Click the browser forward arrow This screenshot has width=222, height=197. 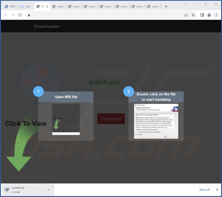[13, 15]
